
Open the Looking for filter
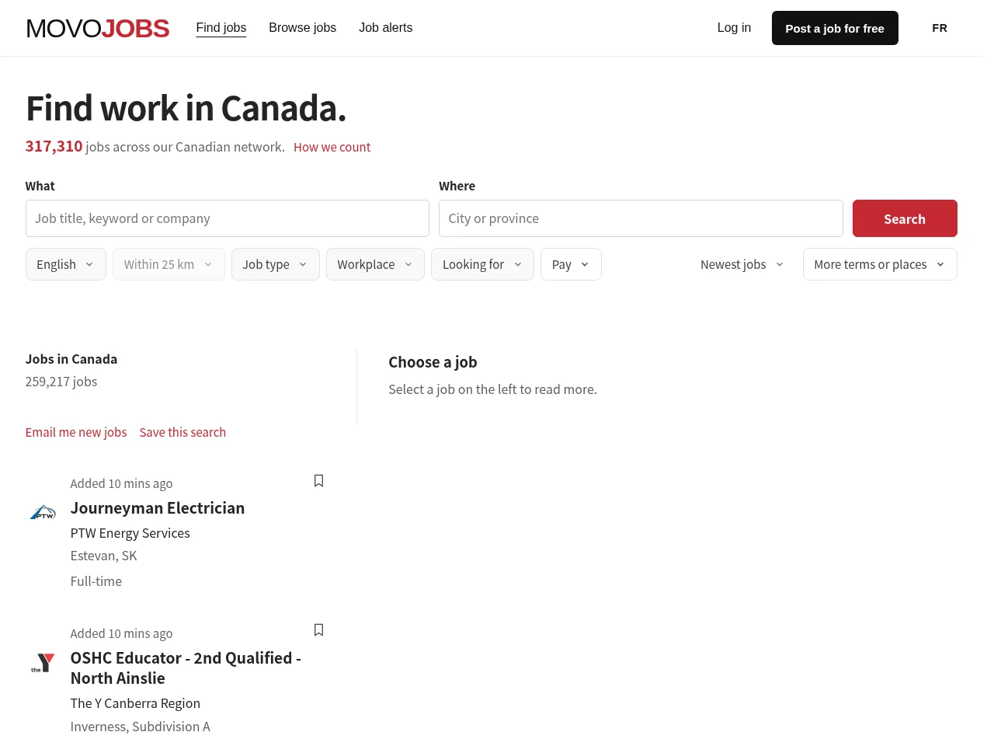pyautogui.click(x=482, y=264)
